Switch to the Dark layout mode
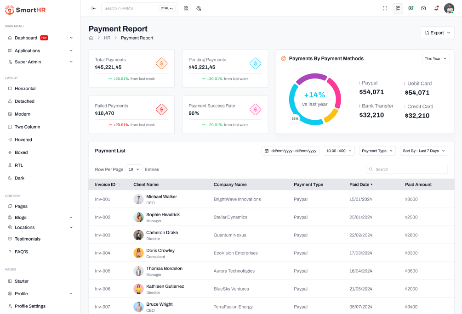 (x=20, y=178)
